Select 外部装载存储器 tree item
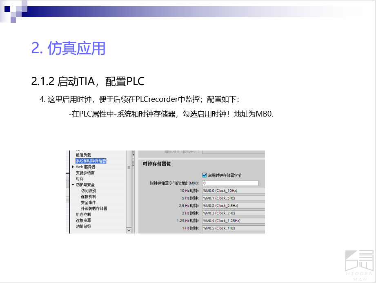 point(94,209)
